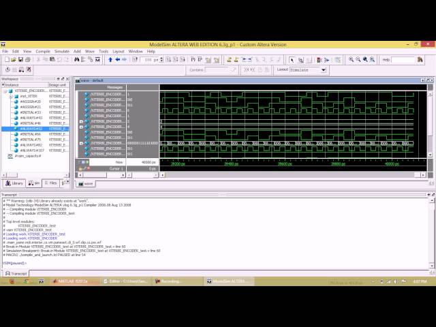This screenshot has height=327, width=436.
Task: Click the Workspace horizontal scrollbar thumb
Action: click(12, 175)
